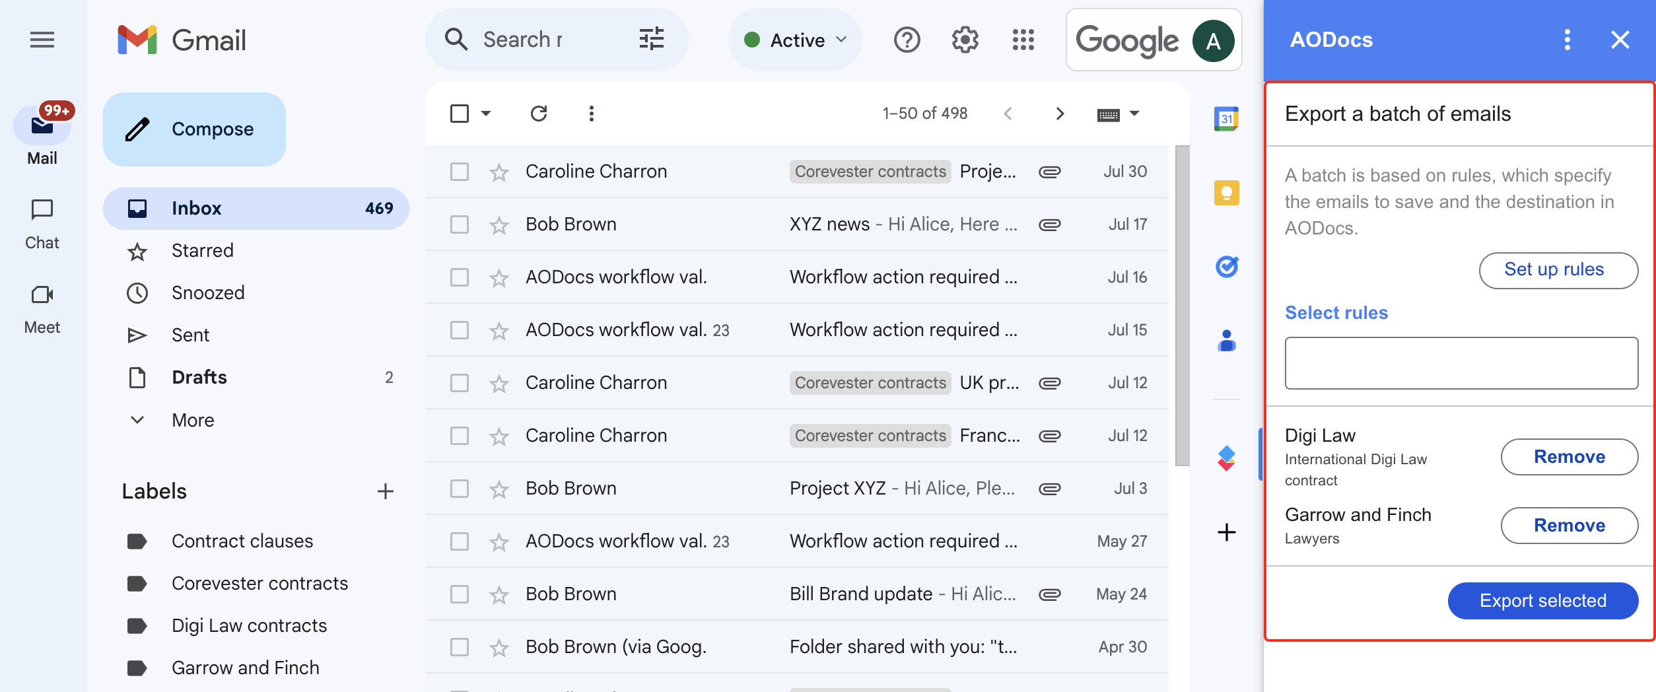1656x692 pixels.
Task: Remove the Digi Law rule
Action: tap(1569, 457)
